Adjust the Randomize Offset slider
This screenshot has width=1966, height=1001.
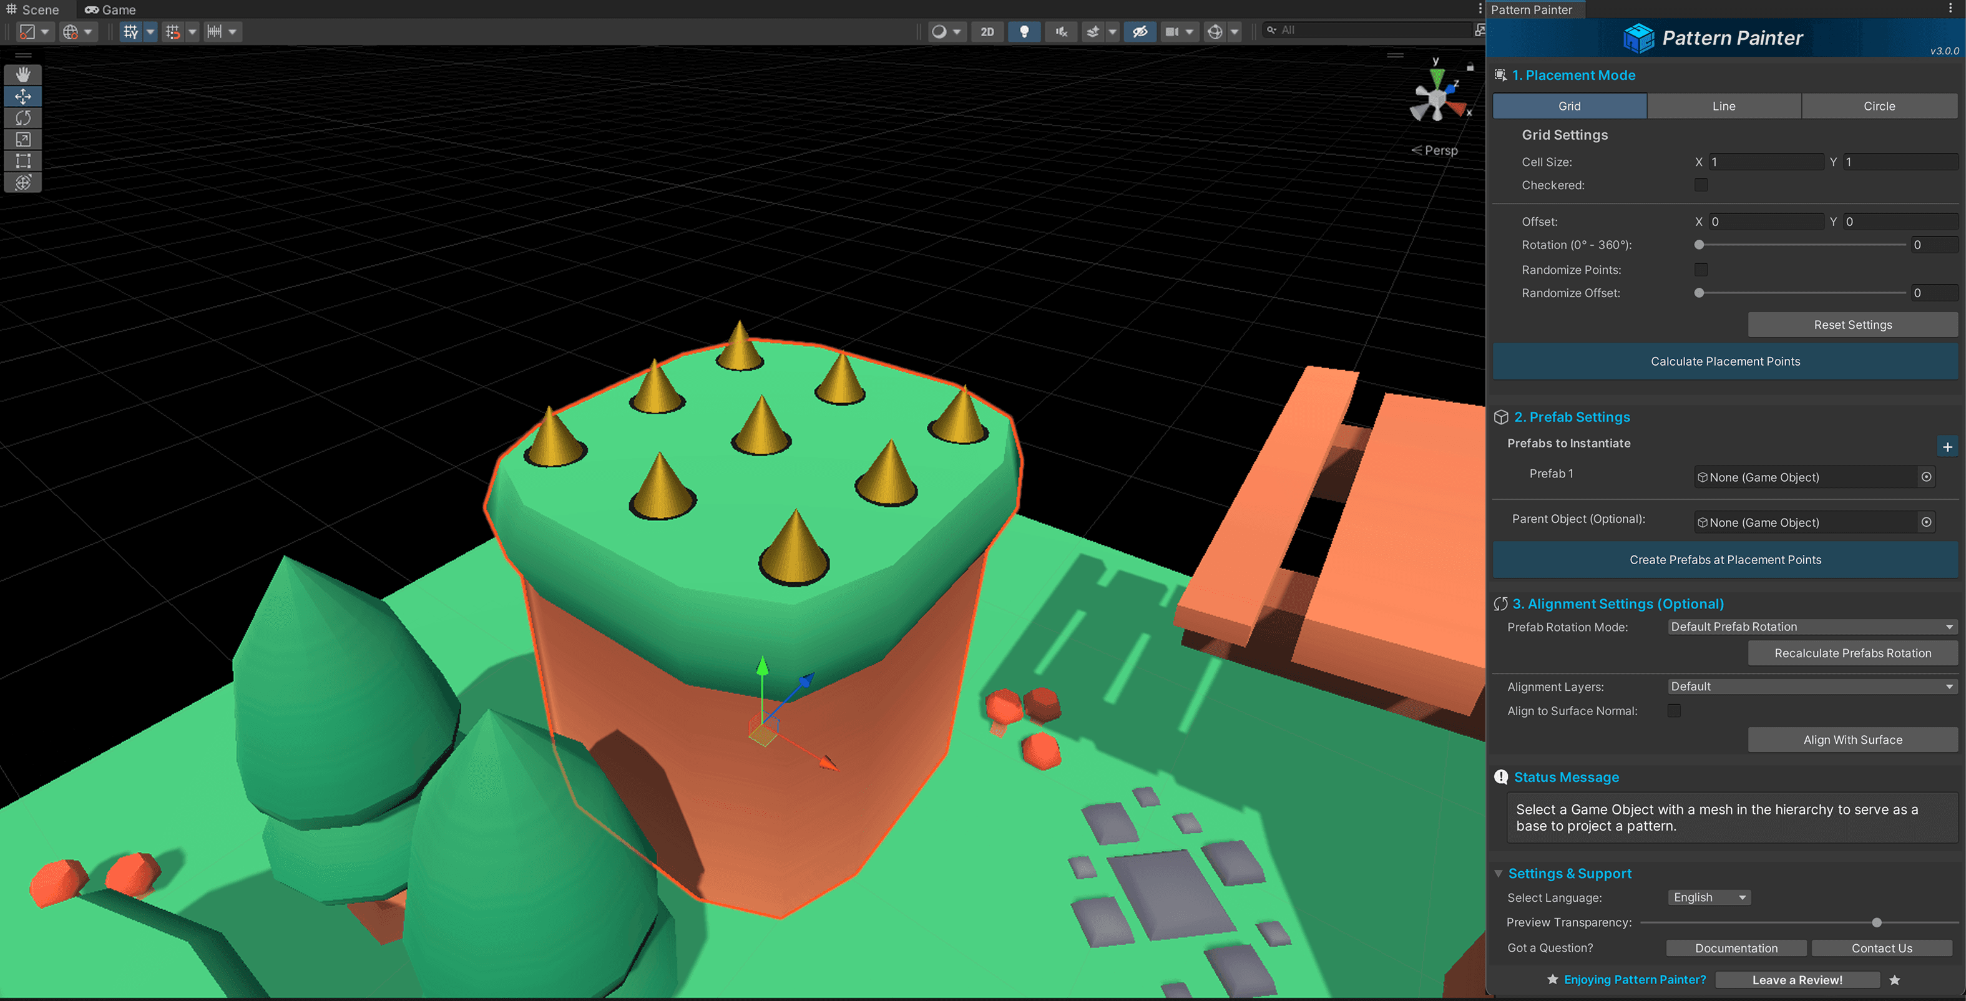pos(1802,293)
